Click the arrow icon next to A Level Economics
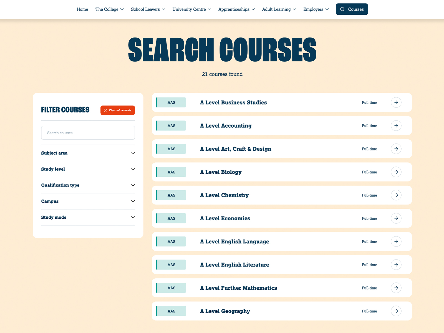Viewport: 444px width, 333px height. tap(396, 218)
